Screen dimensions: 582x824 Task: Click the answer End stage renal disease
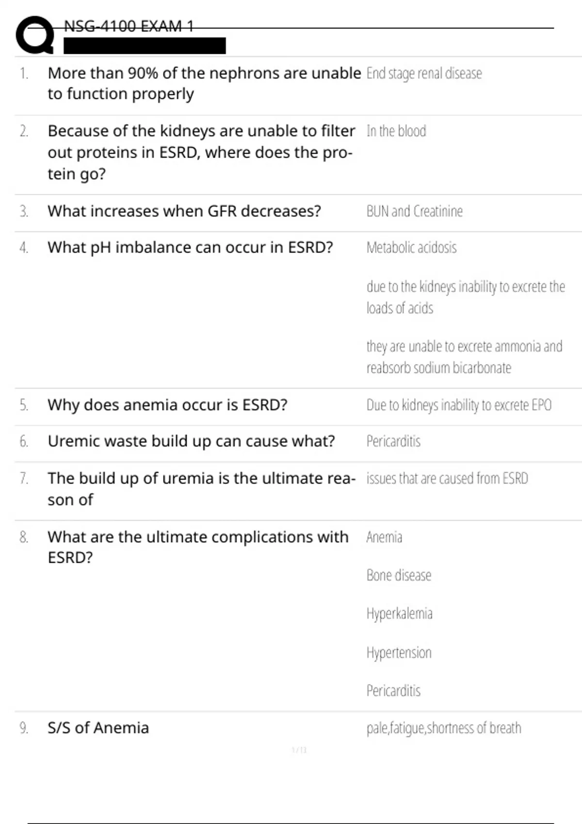[x=424, y=73]
